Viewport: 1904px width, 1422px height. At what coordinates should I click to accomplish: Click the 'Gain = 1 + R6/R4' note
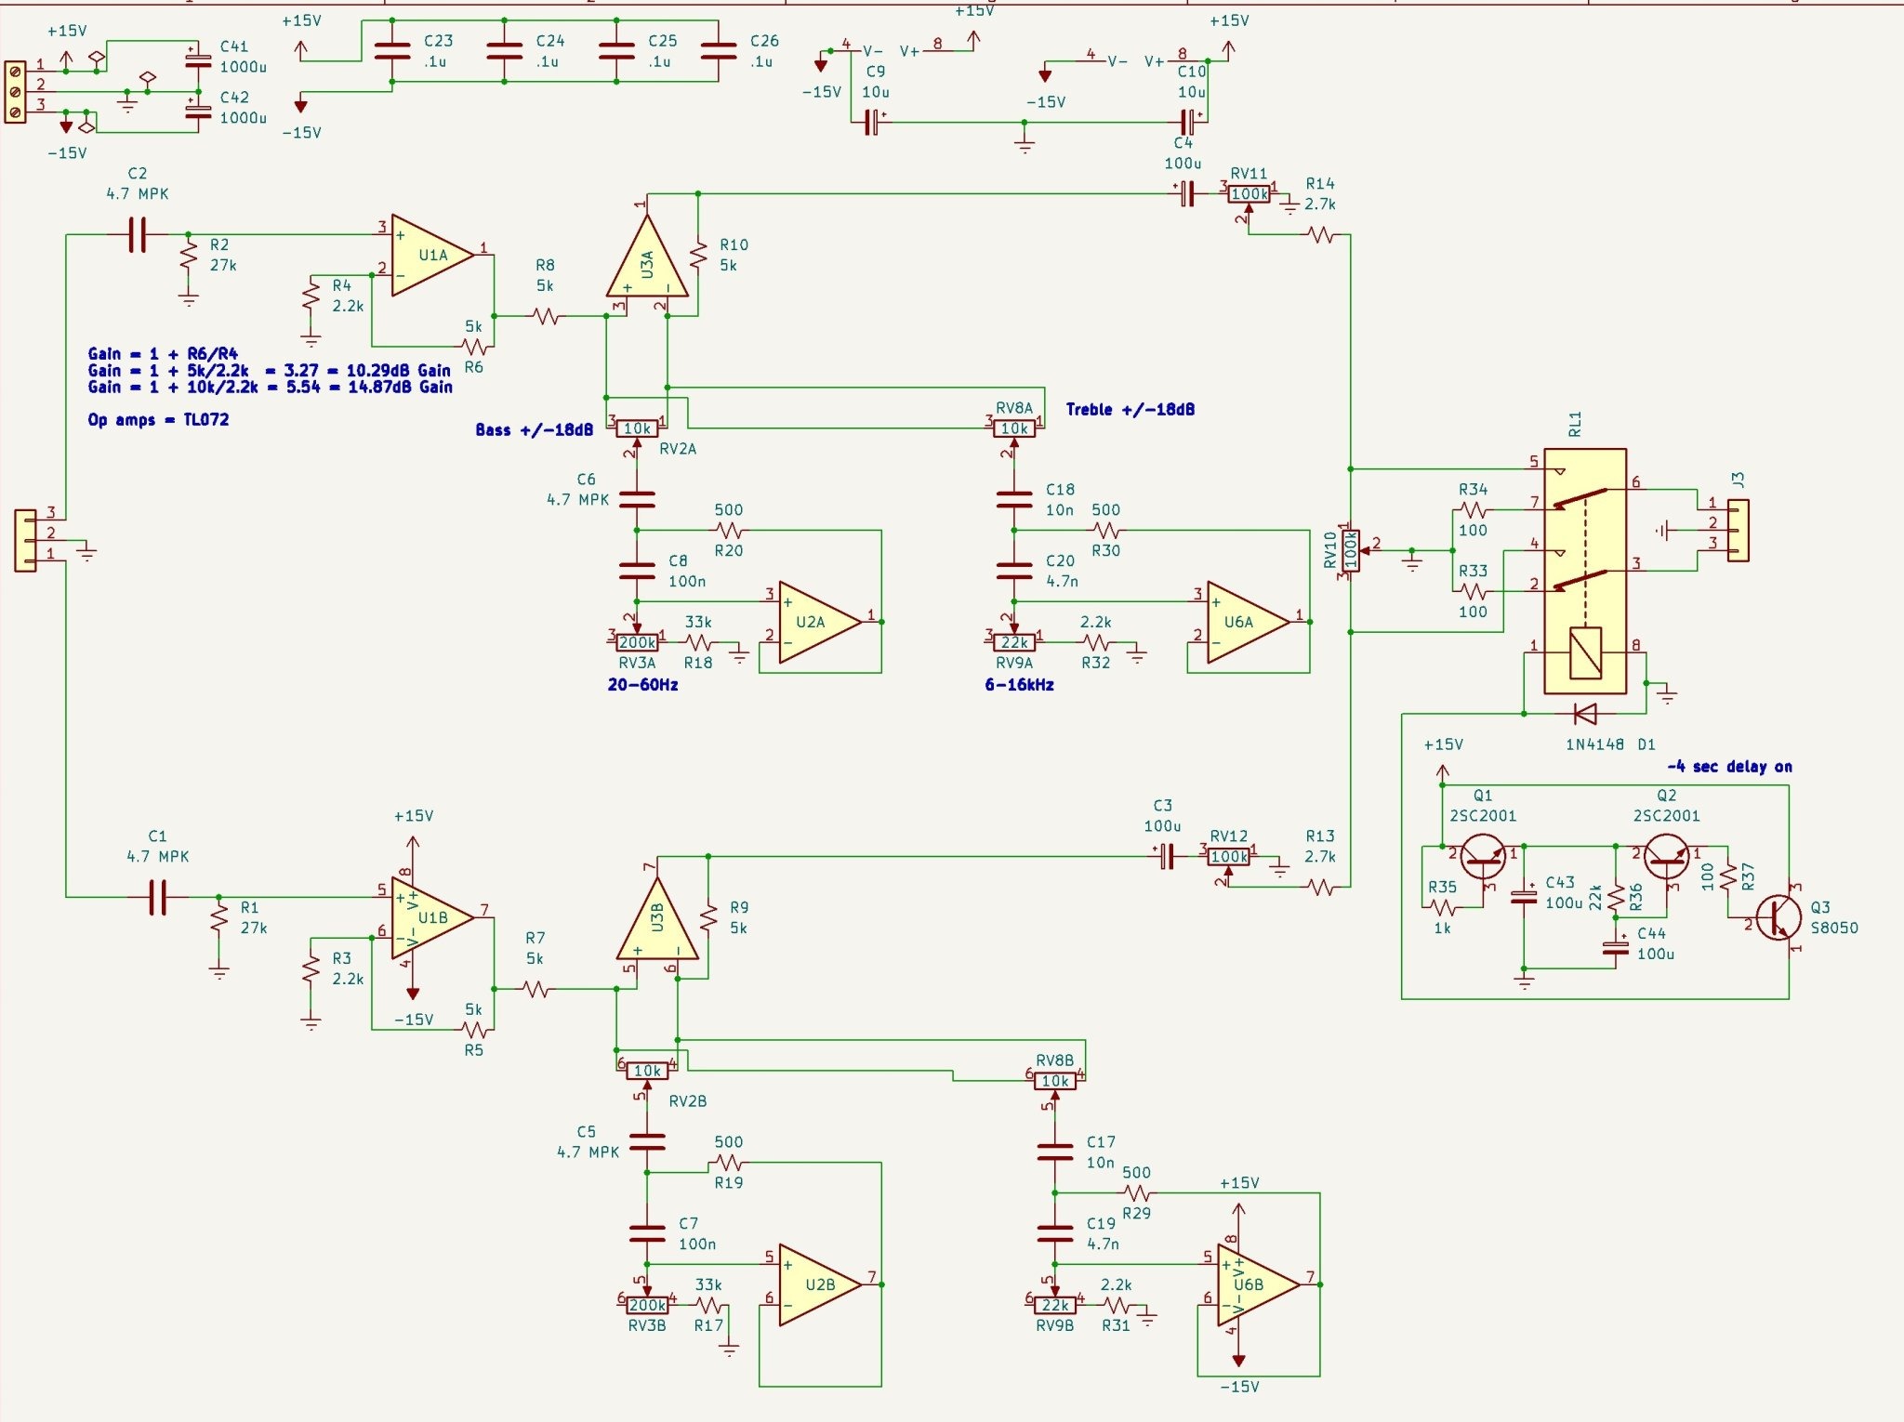(163, 353)
